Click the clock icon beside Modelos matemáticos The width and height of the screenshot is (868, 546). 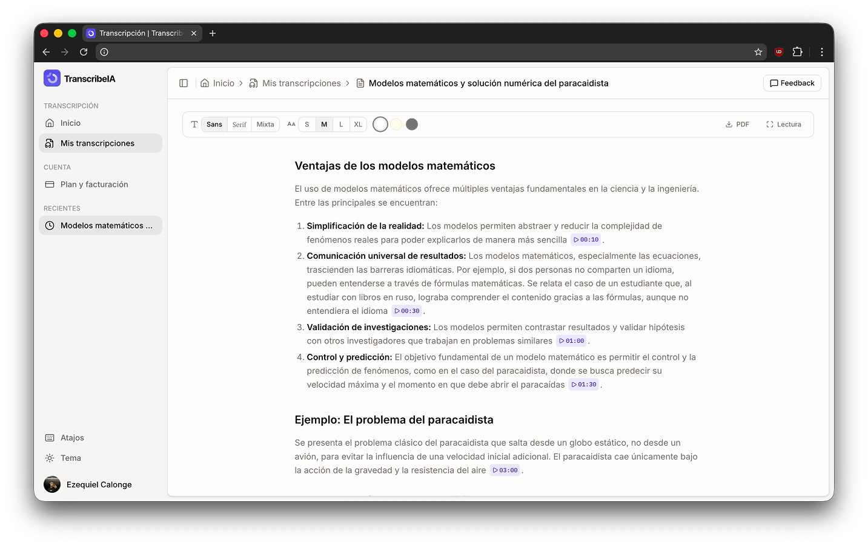(50, 225)
